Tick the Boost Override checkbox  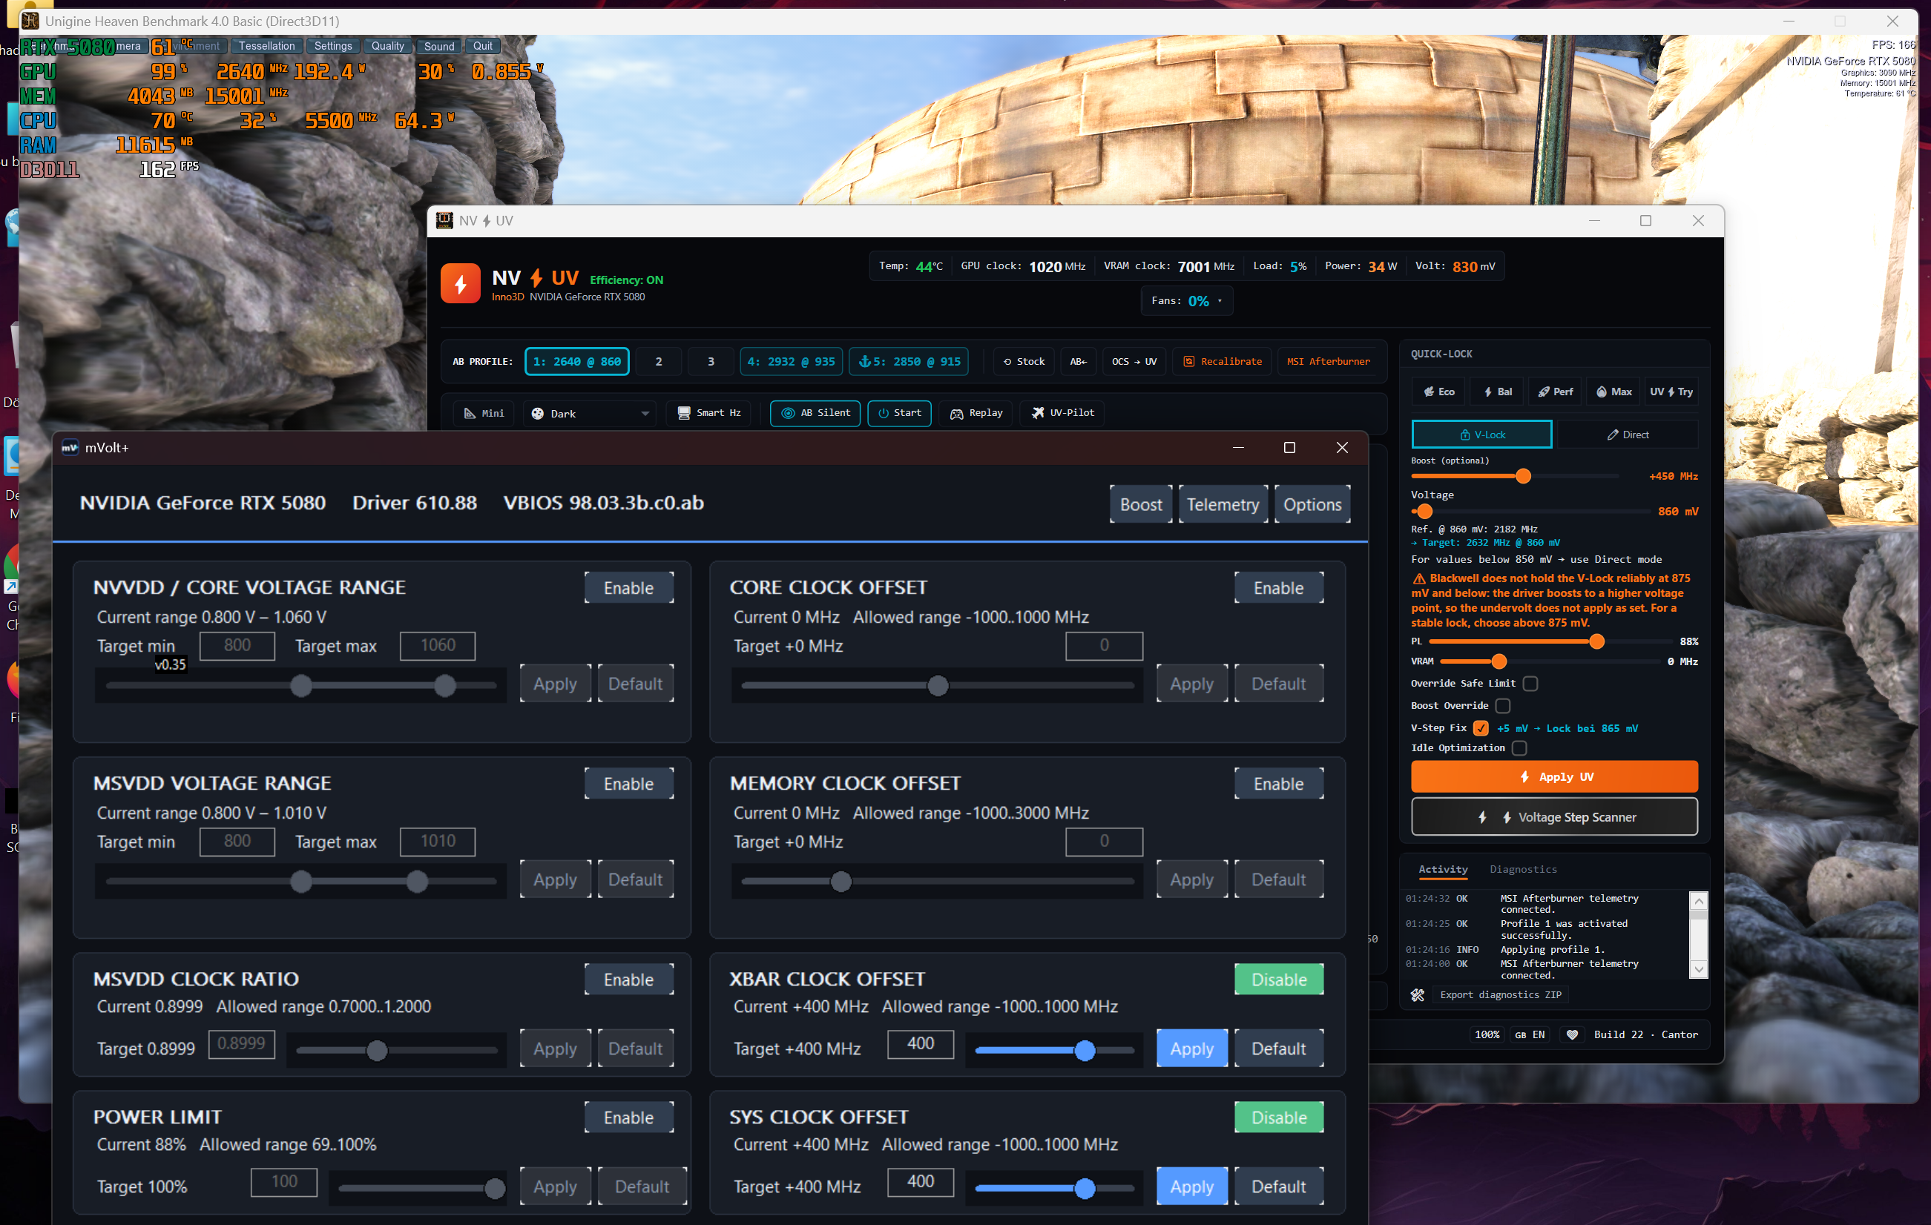[1503, 706]
